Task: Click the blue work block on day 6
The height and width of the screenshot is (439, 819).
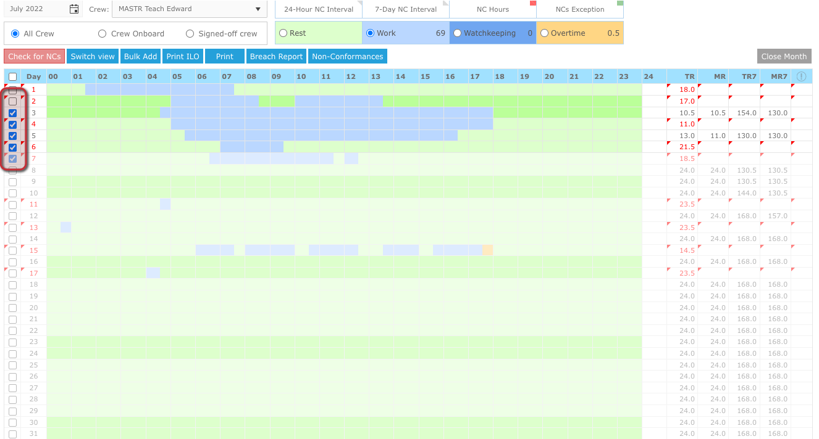Action: [252, 147]
